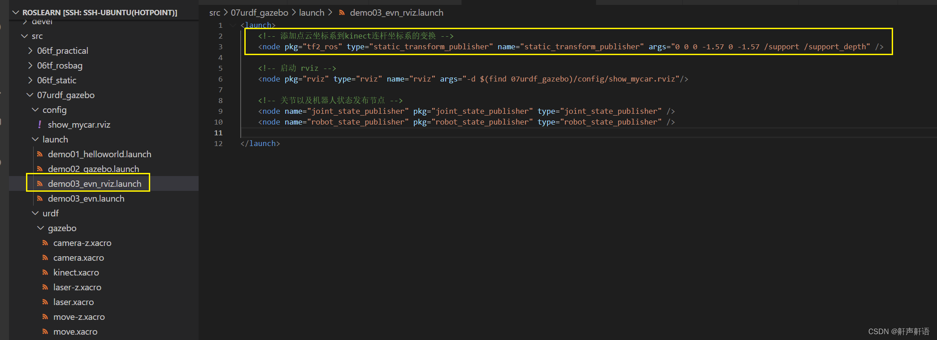Open demo03_evn.launch file
Image resolution: width=937 pixels, height=340 pixels.
86,198
